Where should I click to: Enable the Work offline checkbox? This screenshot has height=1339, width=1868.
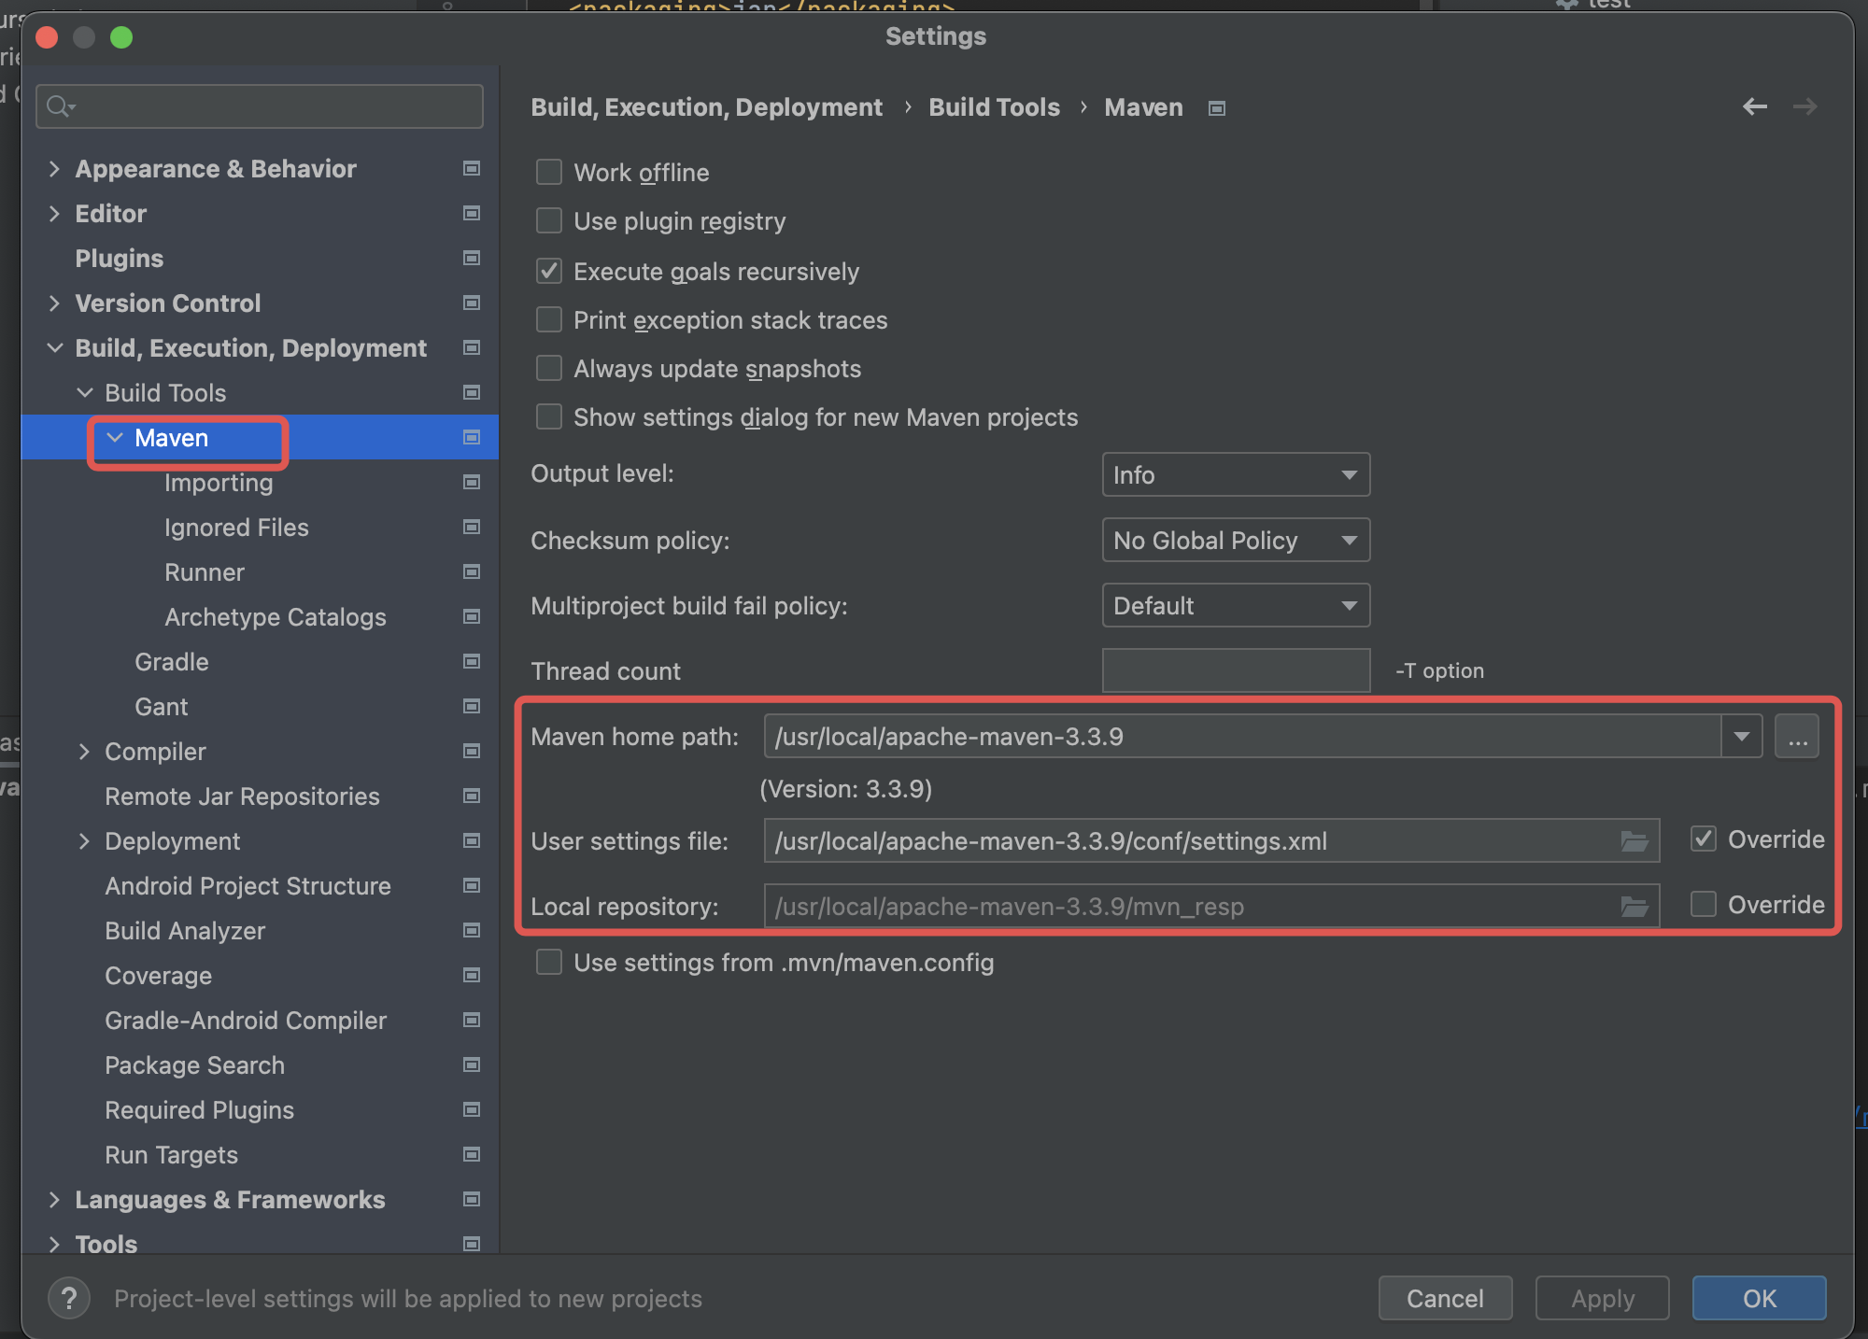(x=549, y=173)
